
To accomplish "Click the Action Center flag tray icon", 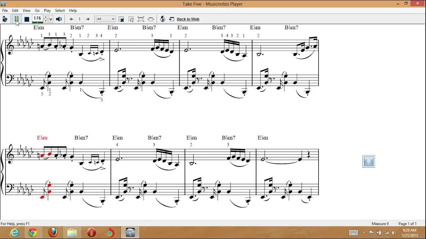I will [x=371, y=233].
